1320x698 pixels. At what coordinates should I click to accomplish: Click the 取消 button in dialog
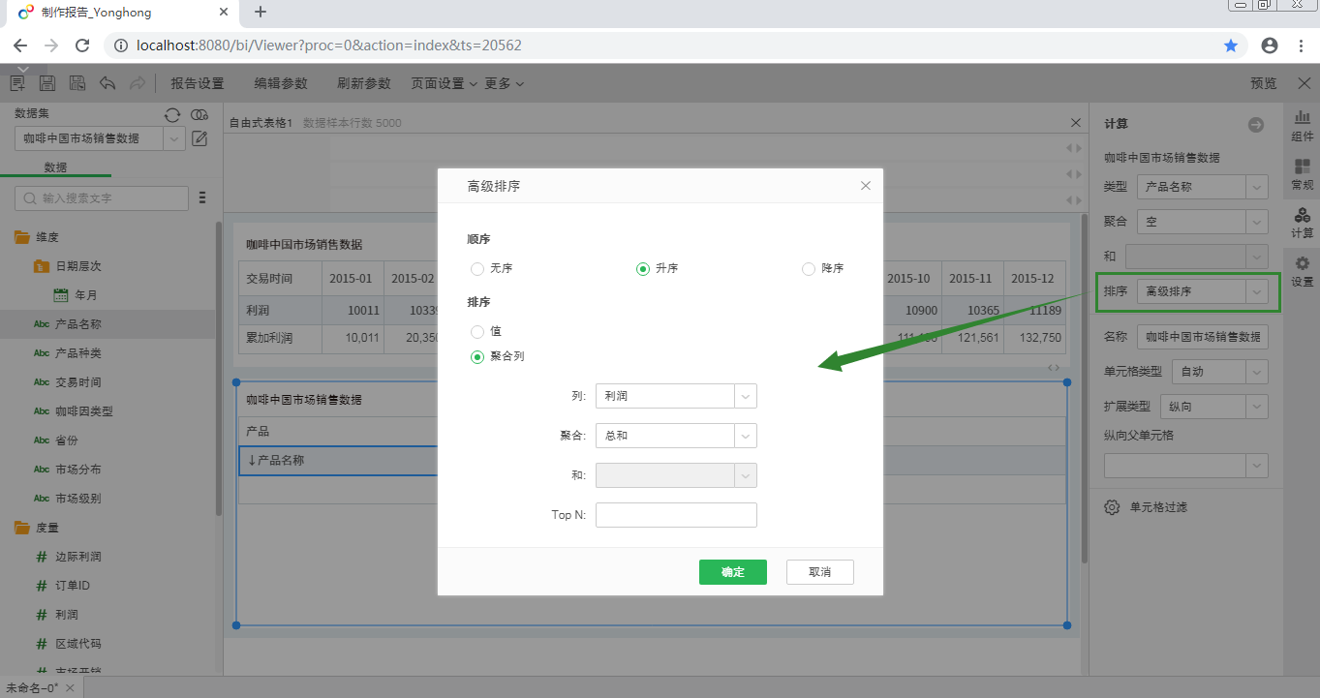(819, 572)
